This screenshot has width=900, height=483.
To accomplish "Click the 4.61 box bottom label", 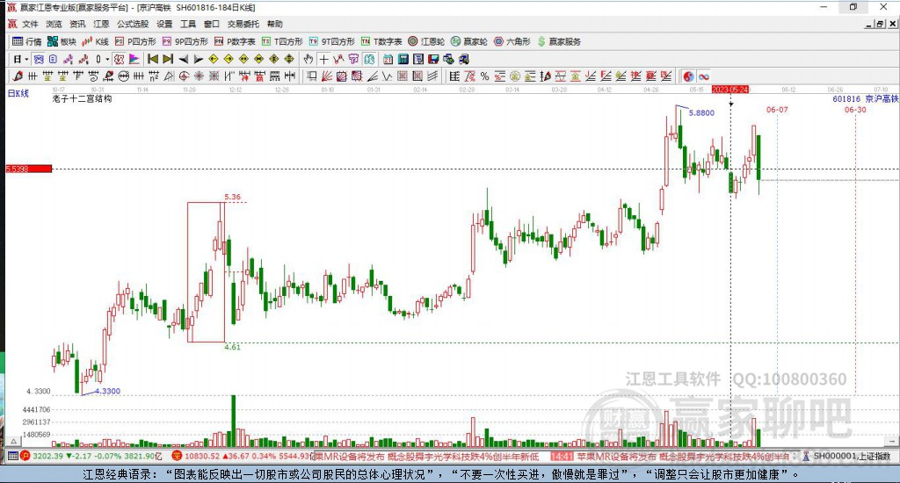I will (x=232, y=347).
